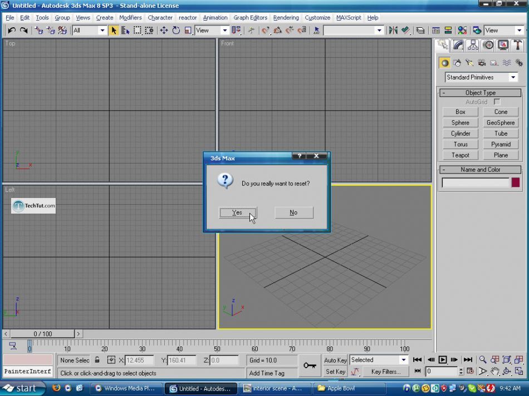Choose the Select by Name tool
This screenshot has height=396, width=529.
(x=125, y=31)
